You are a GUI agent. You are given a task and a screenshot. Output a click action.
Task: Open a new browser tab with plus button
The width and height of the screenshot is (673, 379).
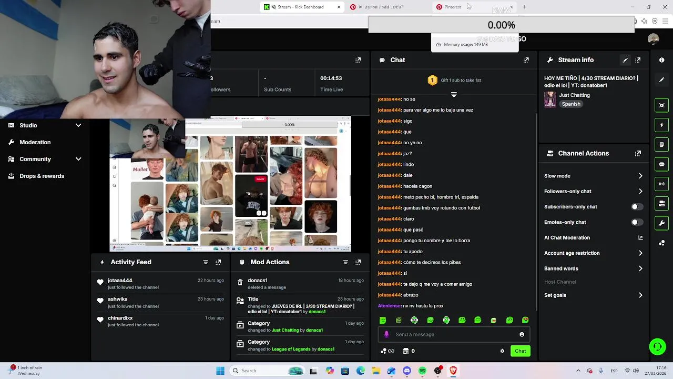click(524, 7)
